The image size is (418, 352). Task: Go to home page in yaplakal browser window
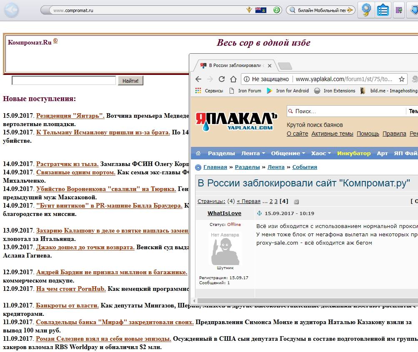coord(233,79)
